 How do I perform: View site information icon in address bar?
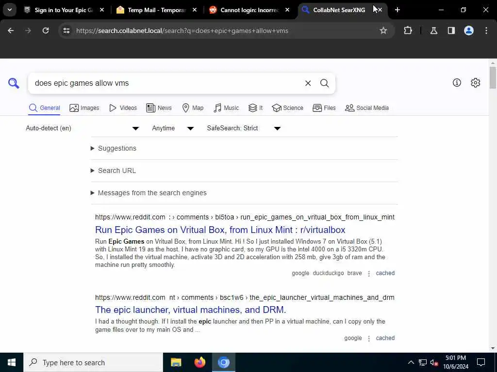click(66, 31)
